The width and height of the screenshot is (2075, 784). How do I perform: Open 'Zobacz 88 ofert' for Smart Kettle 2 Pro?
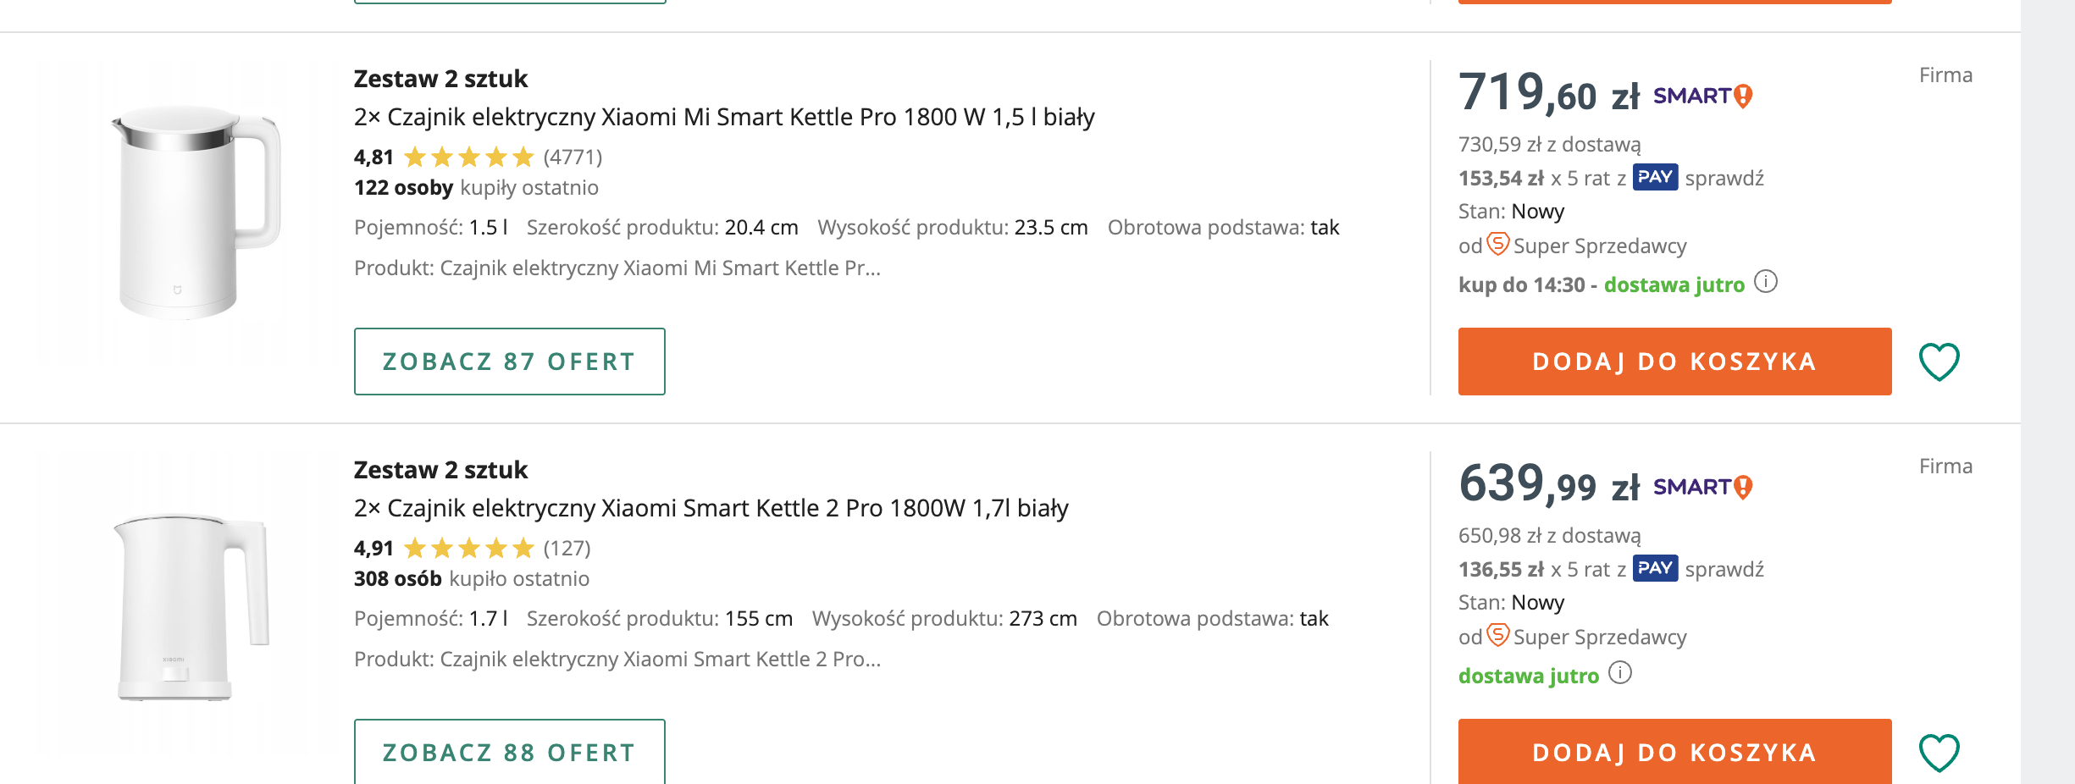pyautogui.click(x=509, y=752)
